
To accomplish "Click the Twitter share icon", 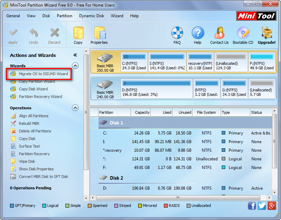I will tap(262, 206).
